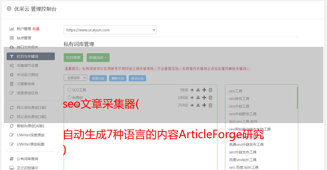The image size is (327, 170).
Task: Click the 新建分组 button
Action: click(x=98, y=78)
